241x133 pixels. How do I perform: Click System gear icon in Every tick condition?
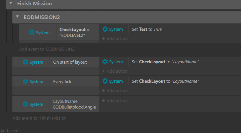tap(25, 81)
